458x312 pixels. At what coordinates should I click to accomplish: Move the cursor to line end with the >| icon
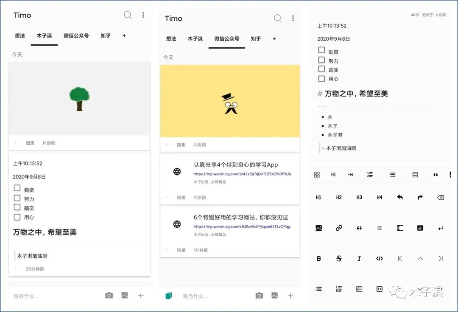pos(441,258)
